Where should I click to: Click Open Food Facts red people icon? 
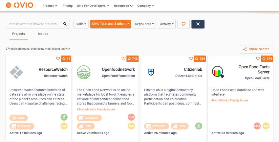(257, 126)
